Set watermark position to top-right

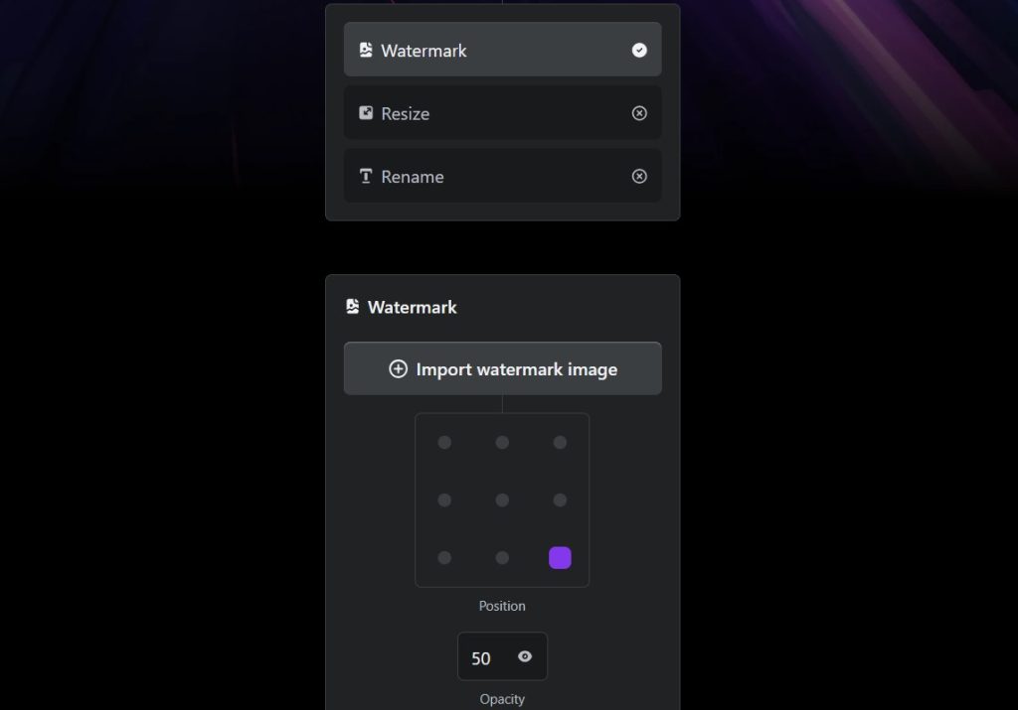coord(560,442)
